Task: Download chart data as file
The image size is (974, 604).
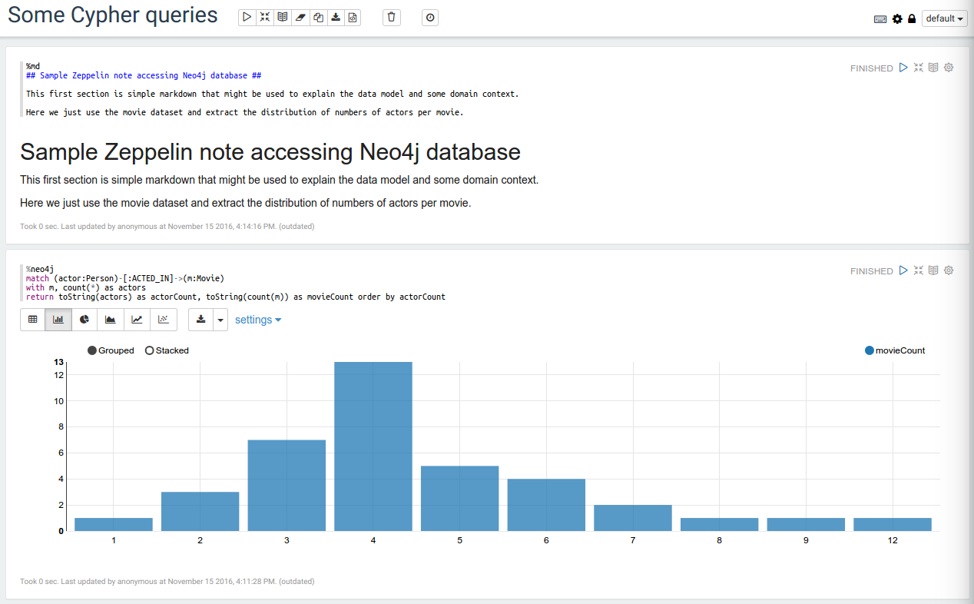Action: [200, 320]
